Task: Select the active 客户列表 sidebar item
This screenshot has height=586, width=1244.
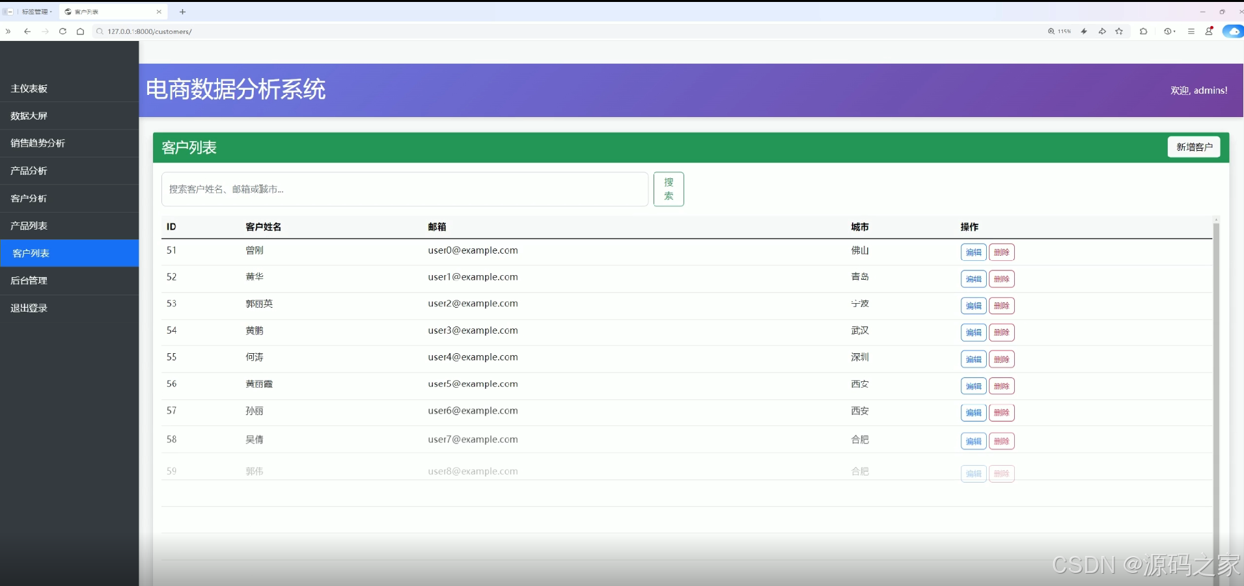Action: pyautogui.click(x=69, y=253)
